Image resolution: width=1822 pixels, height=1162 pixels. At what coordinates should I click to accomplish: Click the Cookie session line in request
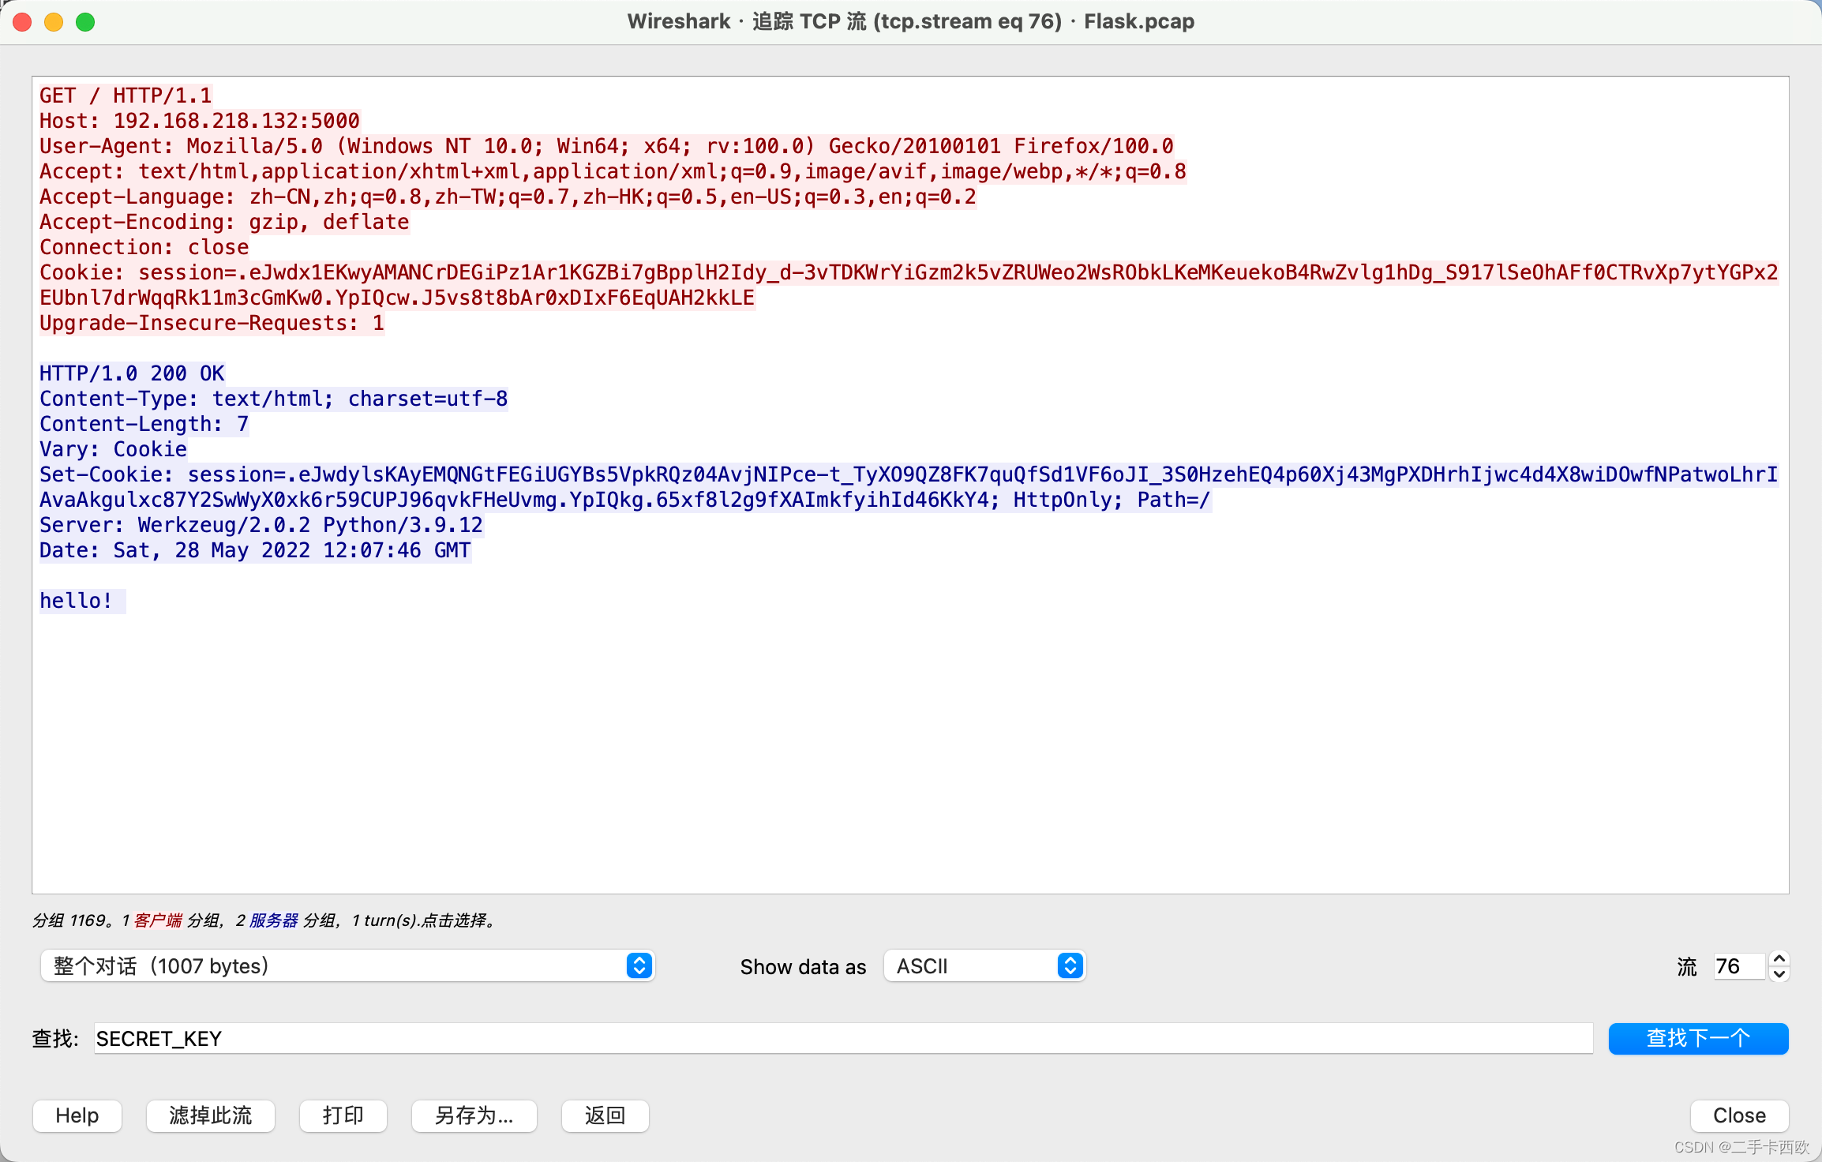tap(908, 272)
